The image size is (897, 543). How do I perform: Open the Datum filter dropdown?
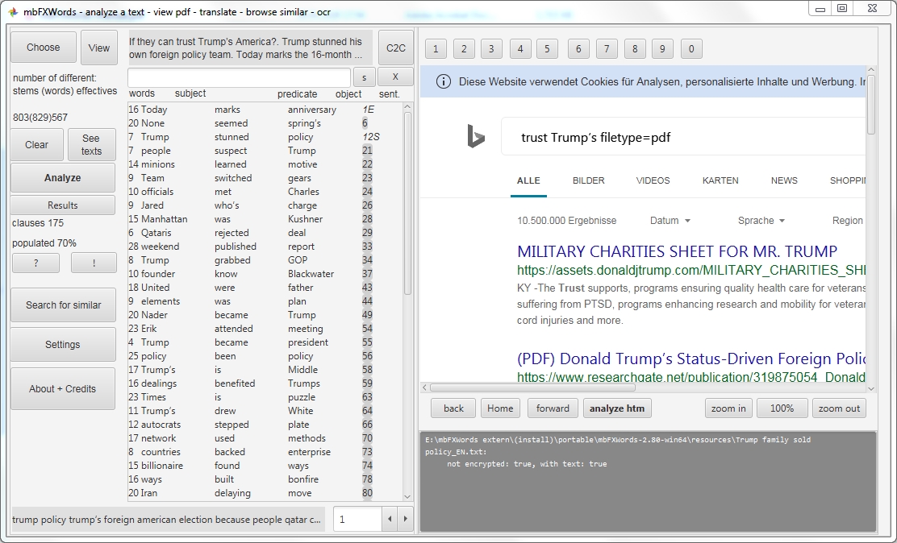coord(670,221)
